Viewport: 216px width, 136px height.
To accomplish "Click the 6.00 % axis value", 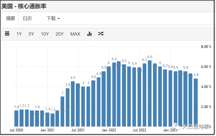I will (206, 67).
